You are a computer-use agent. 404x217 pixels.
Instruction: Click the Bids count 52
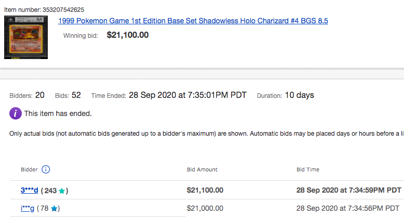coord(76,95)
